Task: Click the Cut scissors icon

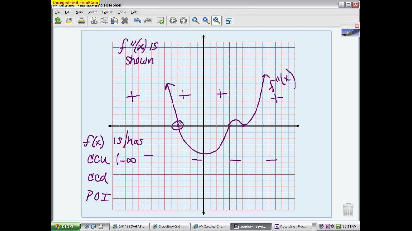Action: coord(94,21)
